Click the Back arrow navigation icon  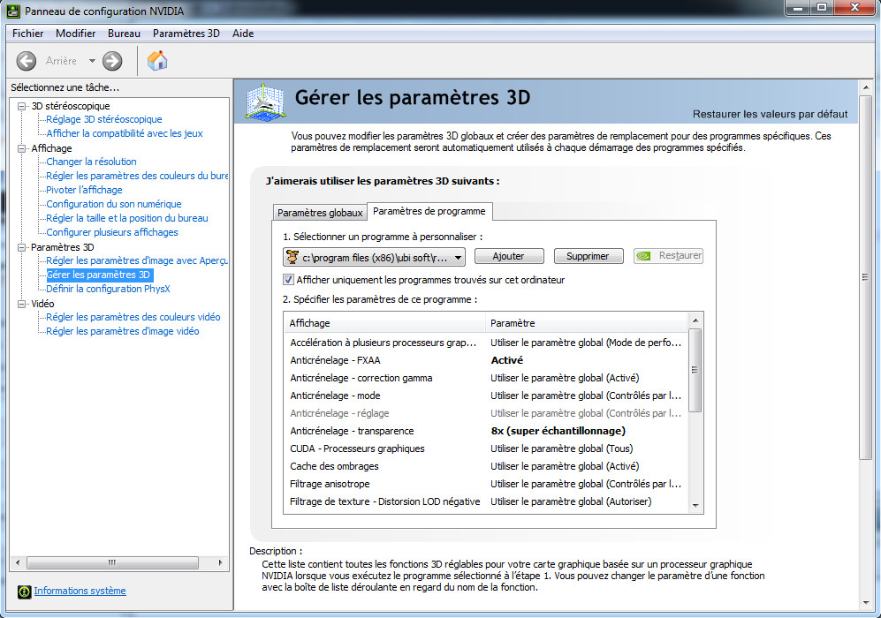[26, 61]
